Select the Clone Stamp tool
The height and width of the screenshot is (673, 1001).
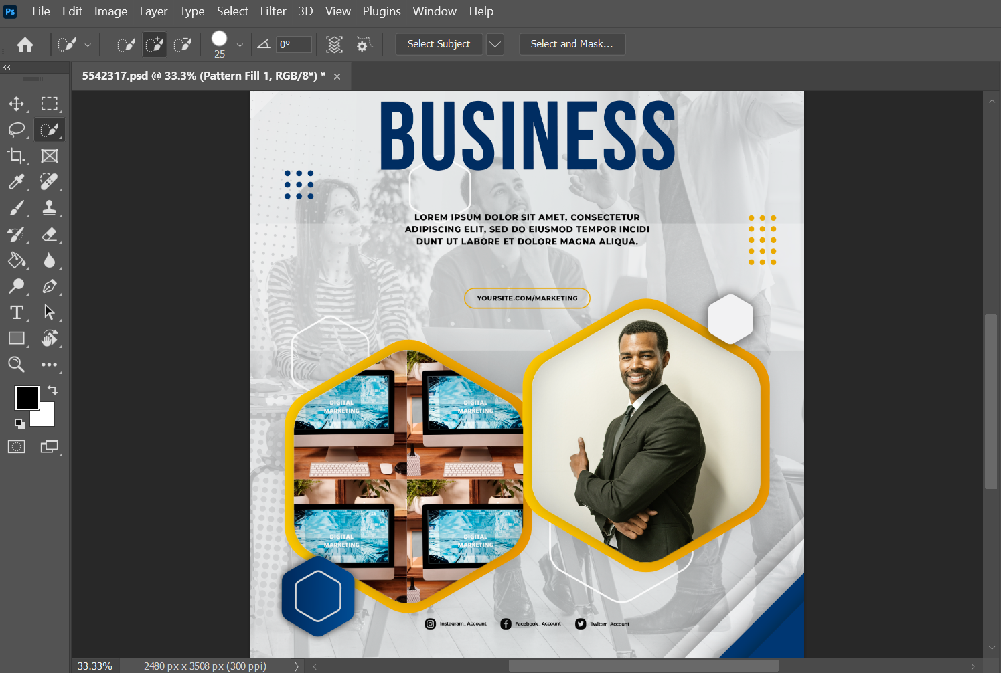pyautogui.click(x=49, y=208)
